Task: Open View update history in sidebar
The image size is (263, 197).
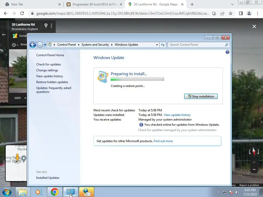Action: click(50, 76)
